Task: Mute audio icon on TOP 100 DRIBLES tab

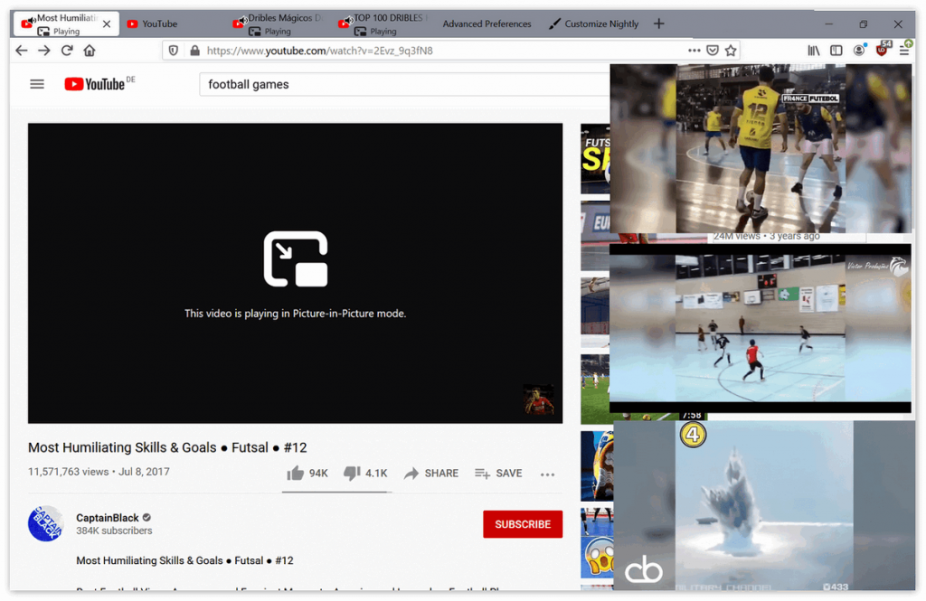Action: 348,20
